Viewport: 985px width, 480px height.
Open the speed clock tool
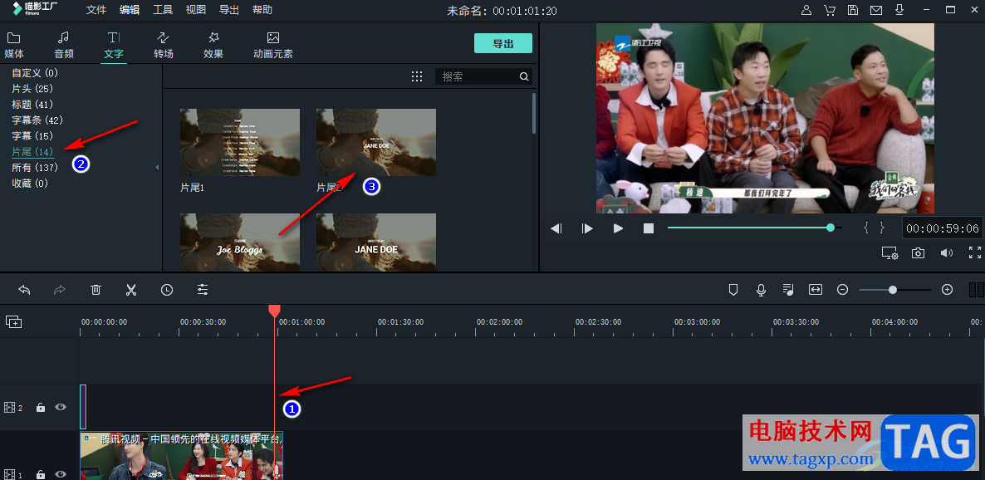click(166, 290)
